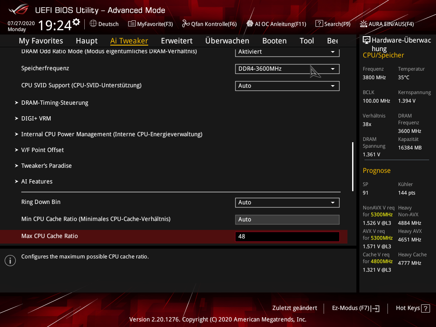Click the SP 91 value
This screenshot has height=327, width=436.
click(x=365, y=193)
